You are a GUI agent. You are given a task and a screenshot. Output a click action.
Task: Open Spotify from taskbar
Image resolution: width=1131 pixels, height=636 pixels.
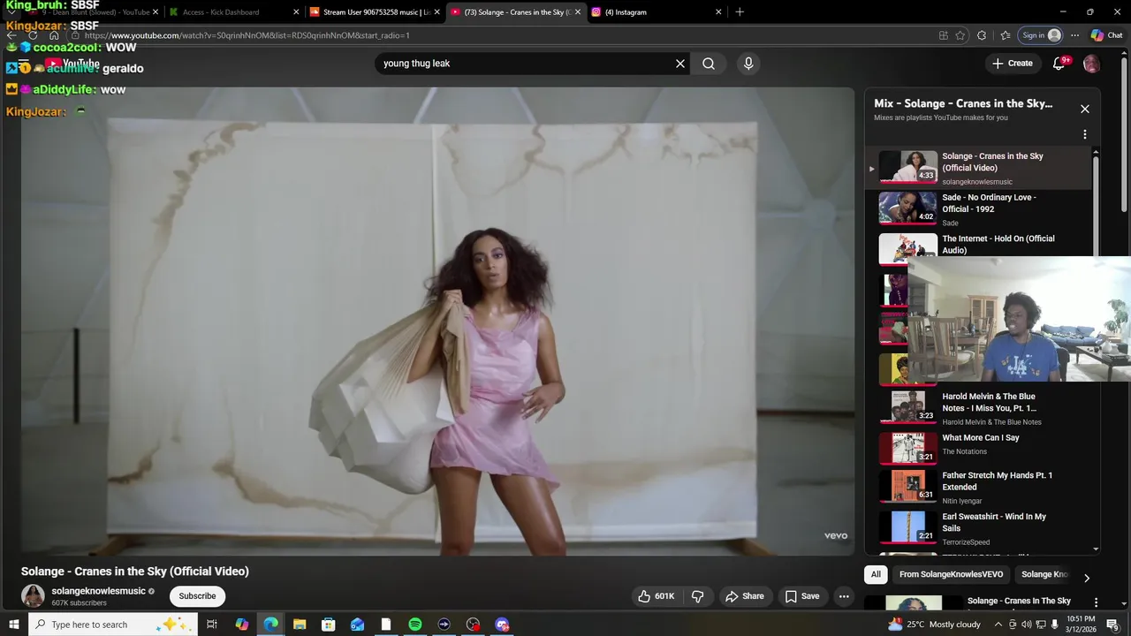tap(414, 625)
